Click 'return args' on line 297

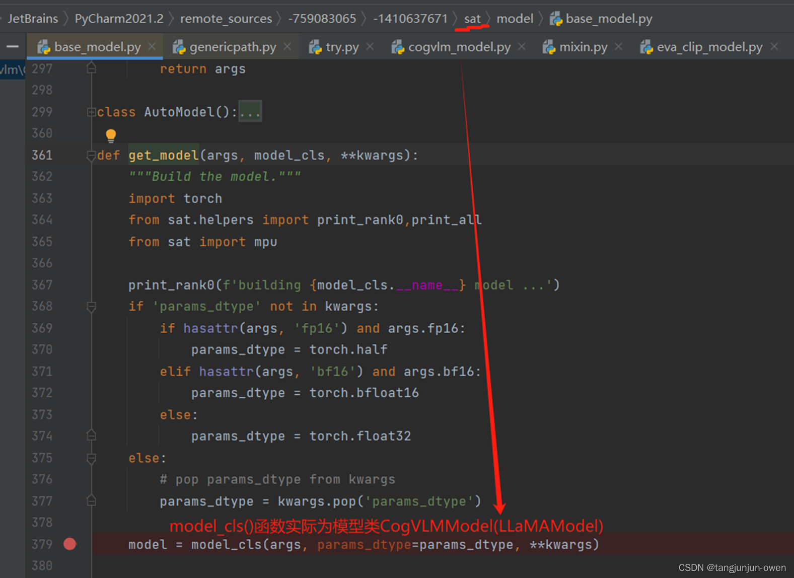203,69
